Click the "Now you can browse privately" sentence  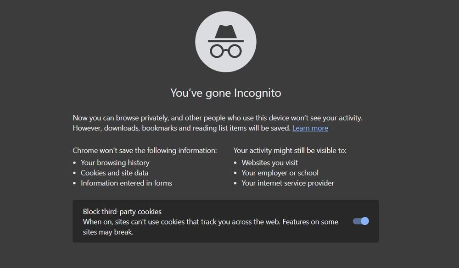(x=218, y=118)
